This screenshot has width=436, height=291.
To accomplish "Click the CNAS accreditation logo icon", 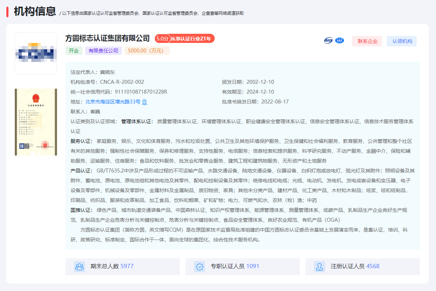I will tap(328, 40).
